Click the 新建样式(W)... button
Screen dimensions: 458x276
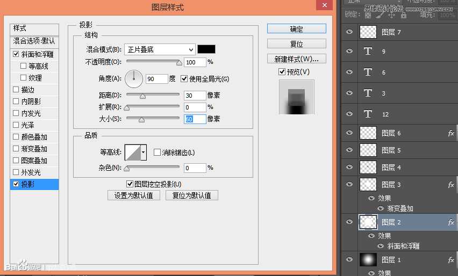297,59
